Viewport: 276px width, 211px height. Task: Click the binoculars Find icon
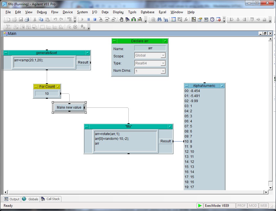click(159, 19)
